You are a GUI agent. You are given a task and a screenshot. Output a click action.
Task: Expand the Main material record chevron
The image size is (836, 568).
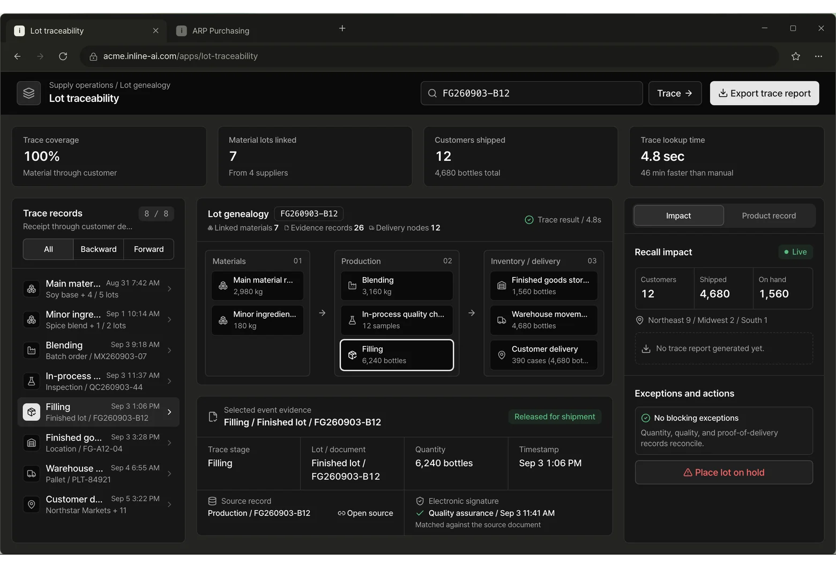point(169,289)
